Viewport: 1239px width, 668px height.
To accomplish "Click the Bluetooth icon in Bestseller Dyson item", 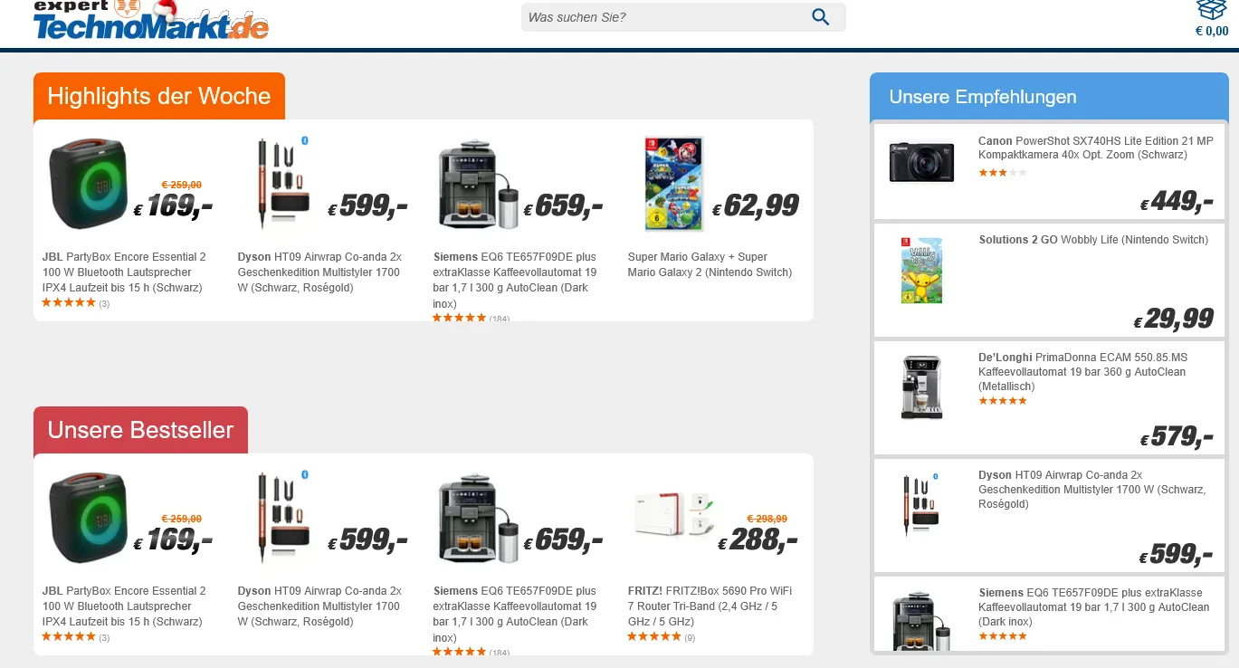I will (x=305, y=474).
